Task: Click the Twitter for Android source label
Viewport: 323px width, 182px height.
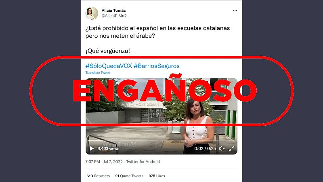Action: (x=143, y=161)
